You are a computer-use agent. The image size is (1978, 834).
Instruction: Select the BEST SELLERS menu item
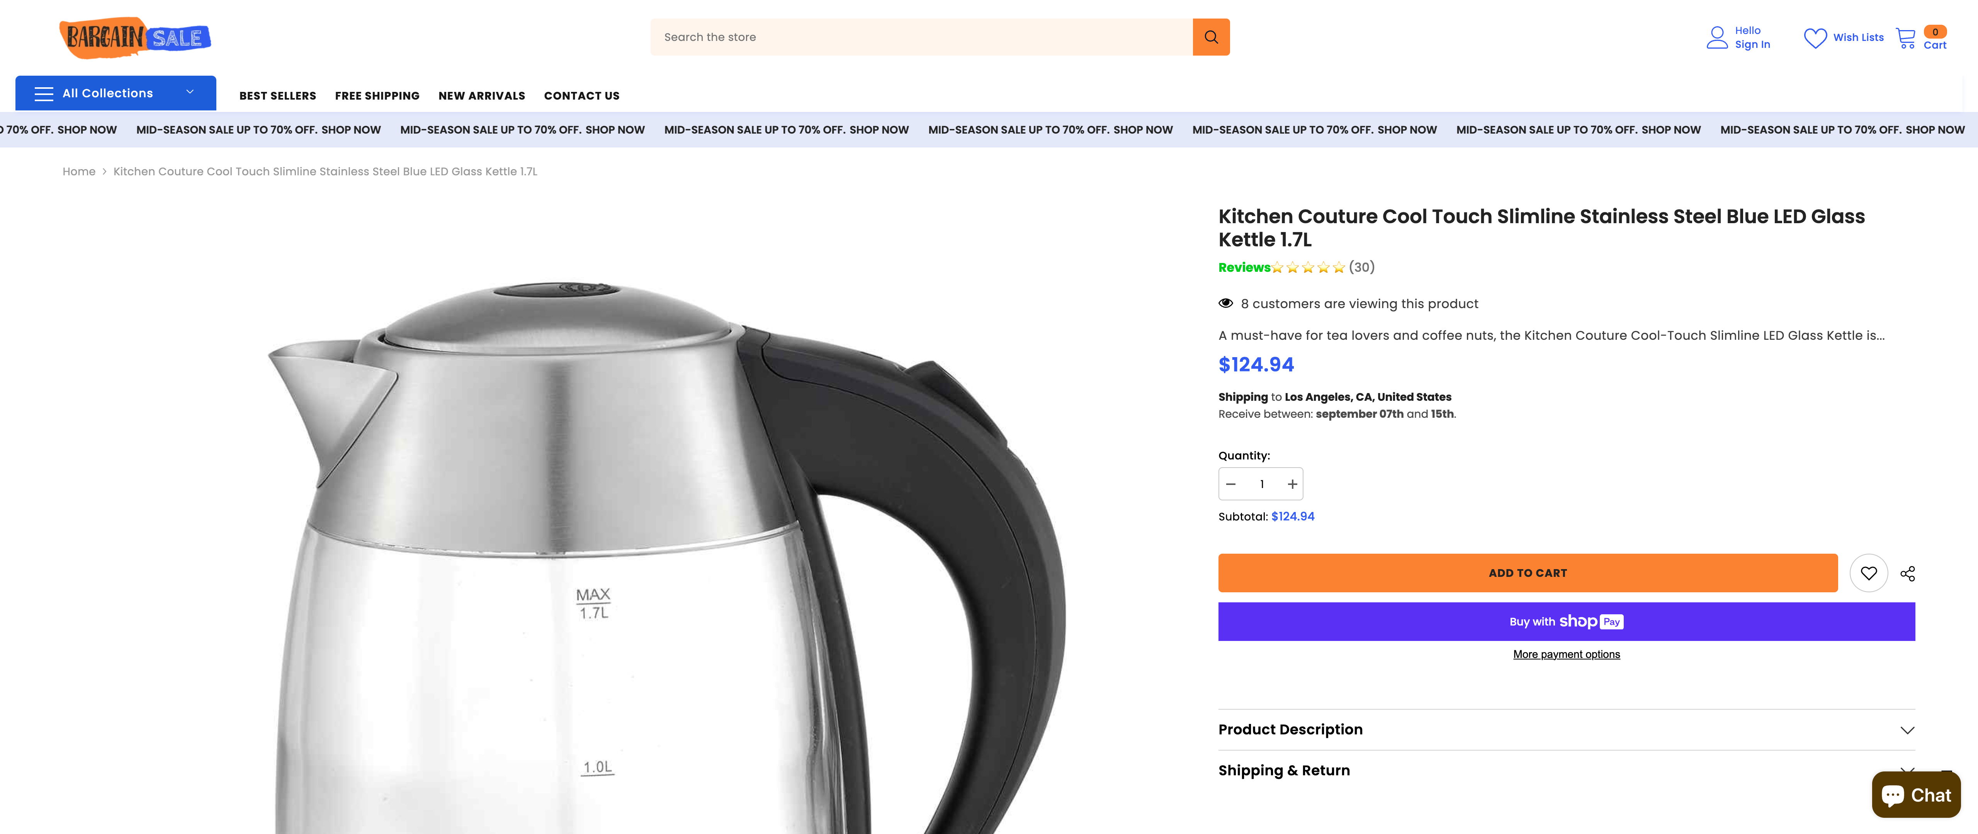tap(277, 95)
